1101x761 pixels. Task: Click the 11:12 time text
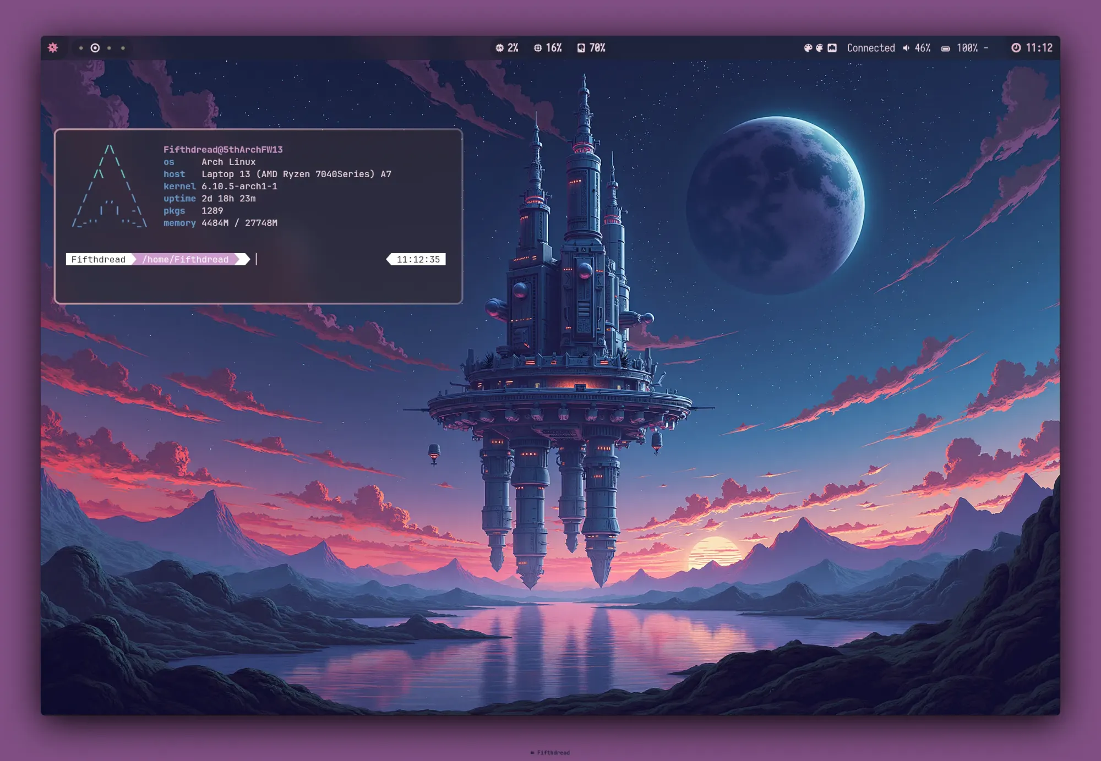pyautogui.click(x=1039, y=48)
